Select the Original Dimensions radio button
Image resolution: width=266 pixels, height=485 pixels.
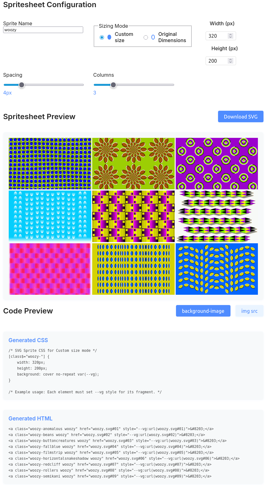(x=145, y=37)
